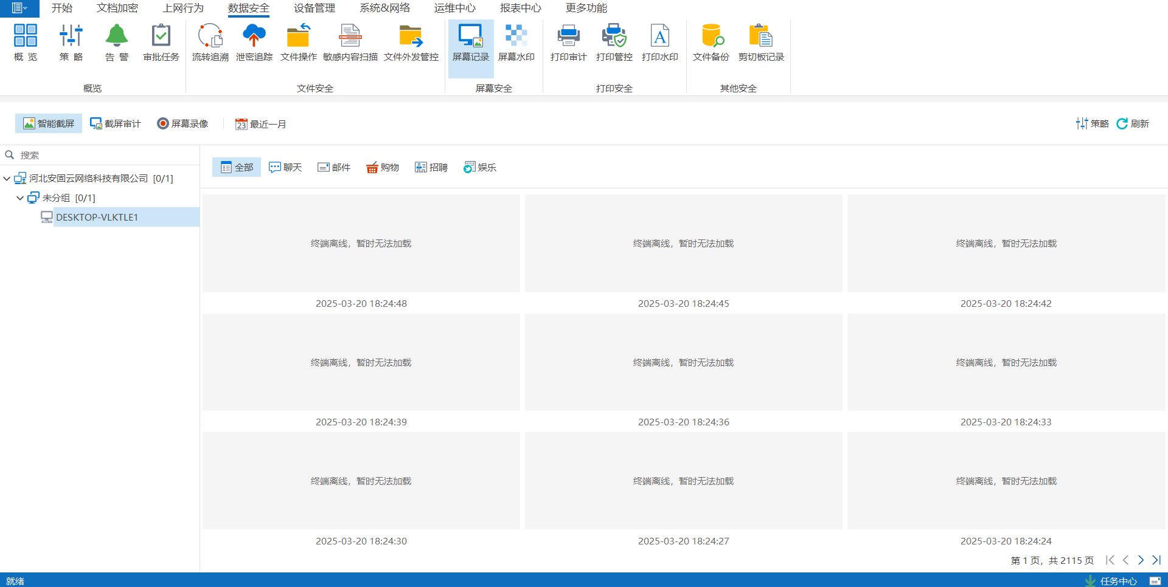Image resolution: width=1168 pixels, height=587 pixels.
Task: Collapse the 河北安固云网络科技有限公司 tree node
Action: [x=7, y=179]
